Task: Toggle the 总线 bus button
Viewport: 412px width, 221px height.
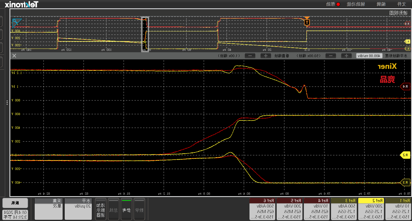Action: (x=113, y=209)
